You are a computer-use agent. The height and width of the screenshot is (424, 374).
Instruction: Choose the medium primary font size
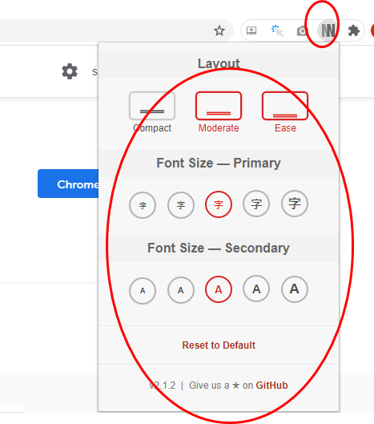pyautogui.click(x=219, y=204)
